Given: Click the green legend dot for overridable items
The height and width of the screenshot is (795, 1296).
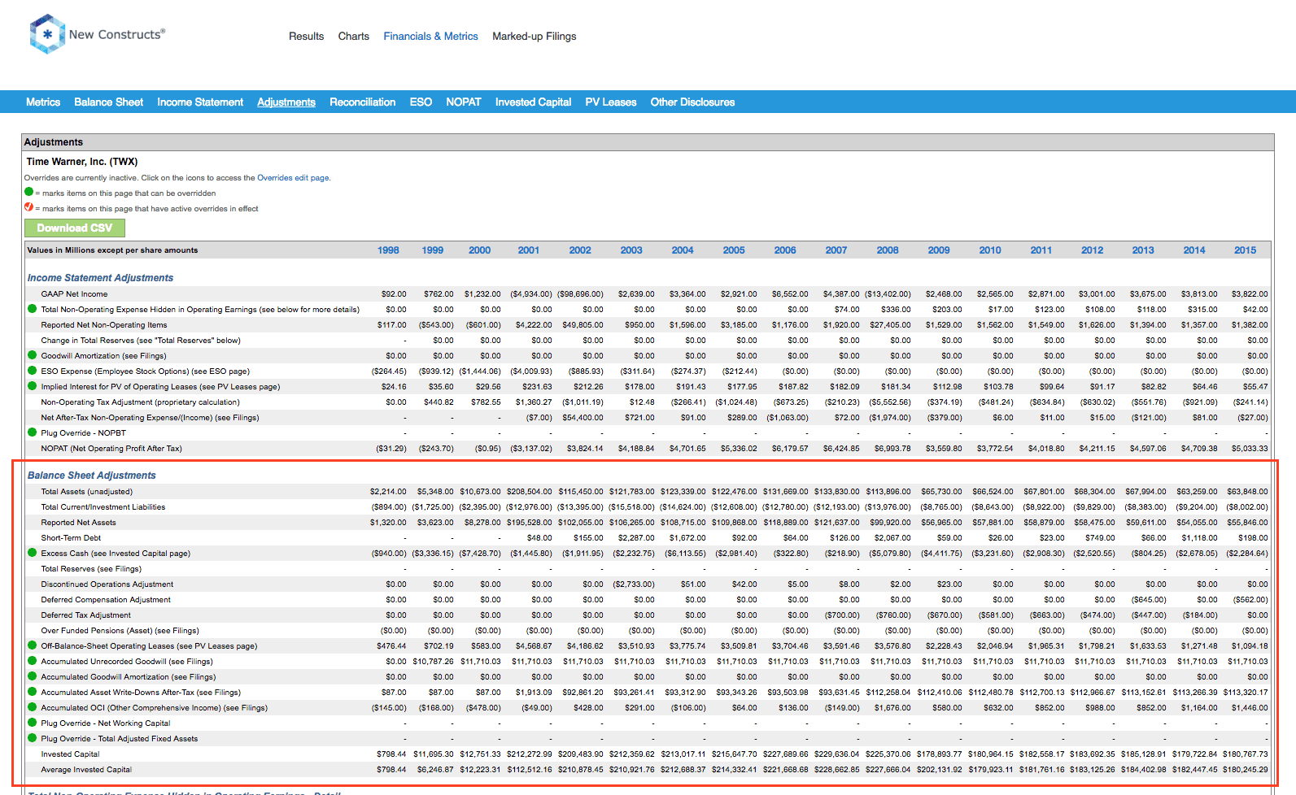Looking at the screenshot, I should (x=29, y=192).
